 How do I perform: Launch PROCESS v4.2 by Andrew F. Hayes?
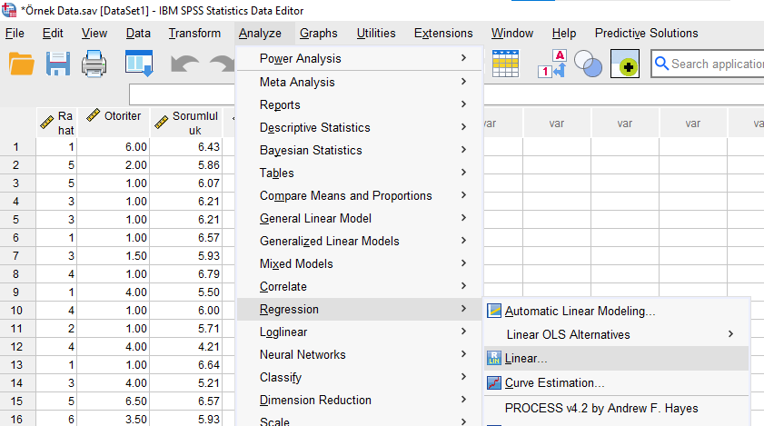601,408
